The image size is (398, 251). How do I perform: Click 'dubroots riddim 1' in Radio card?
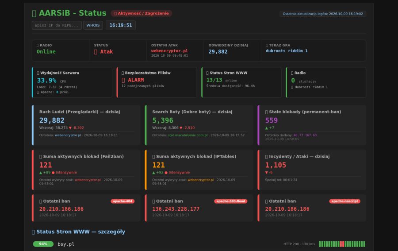tap(311, 87)
